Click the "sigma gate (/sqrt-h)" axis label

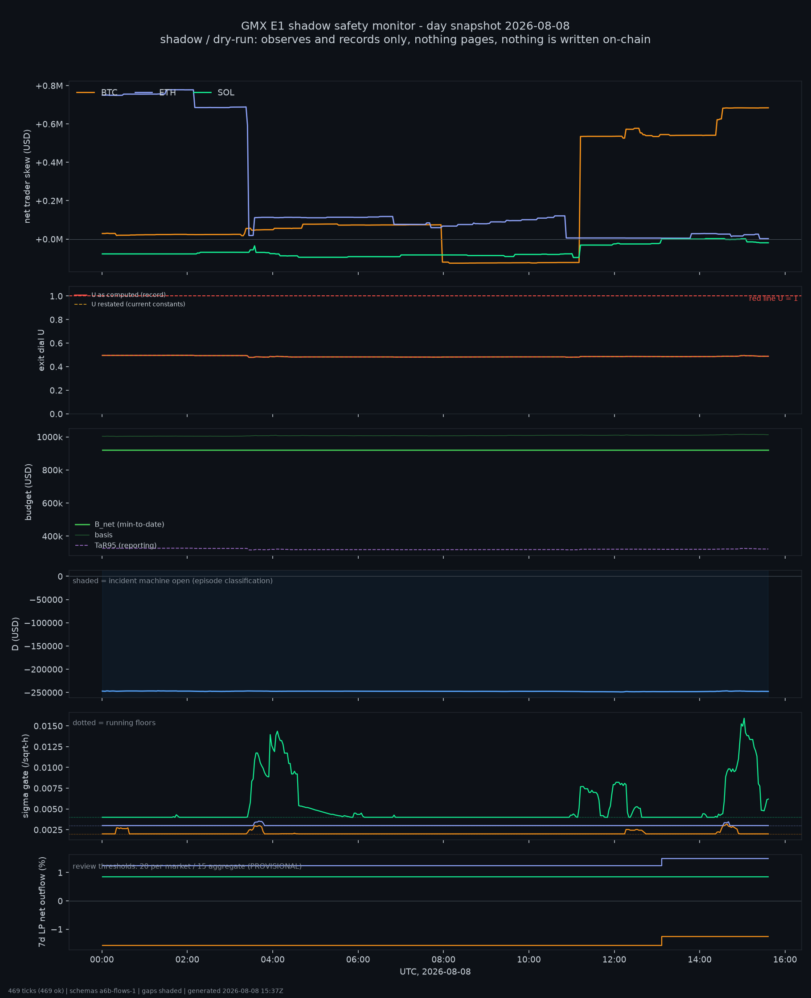tap(26, 776)
